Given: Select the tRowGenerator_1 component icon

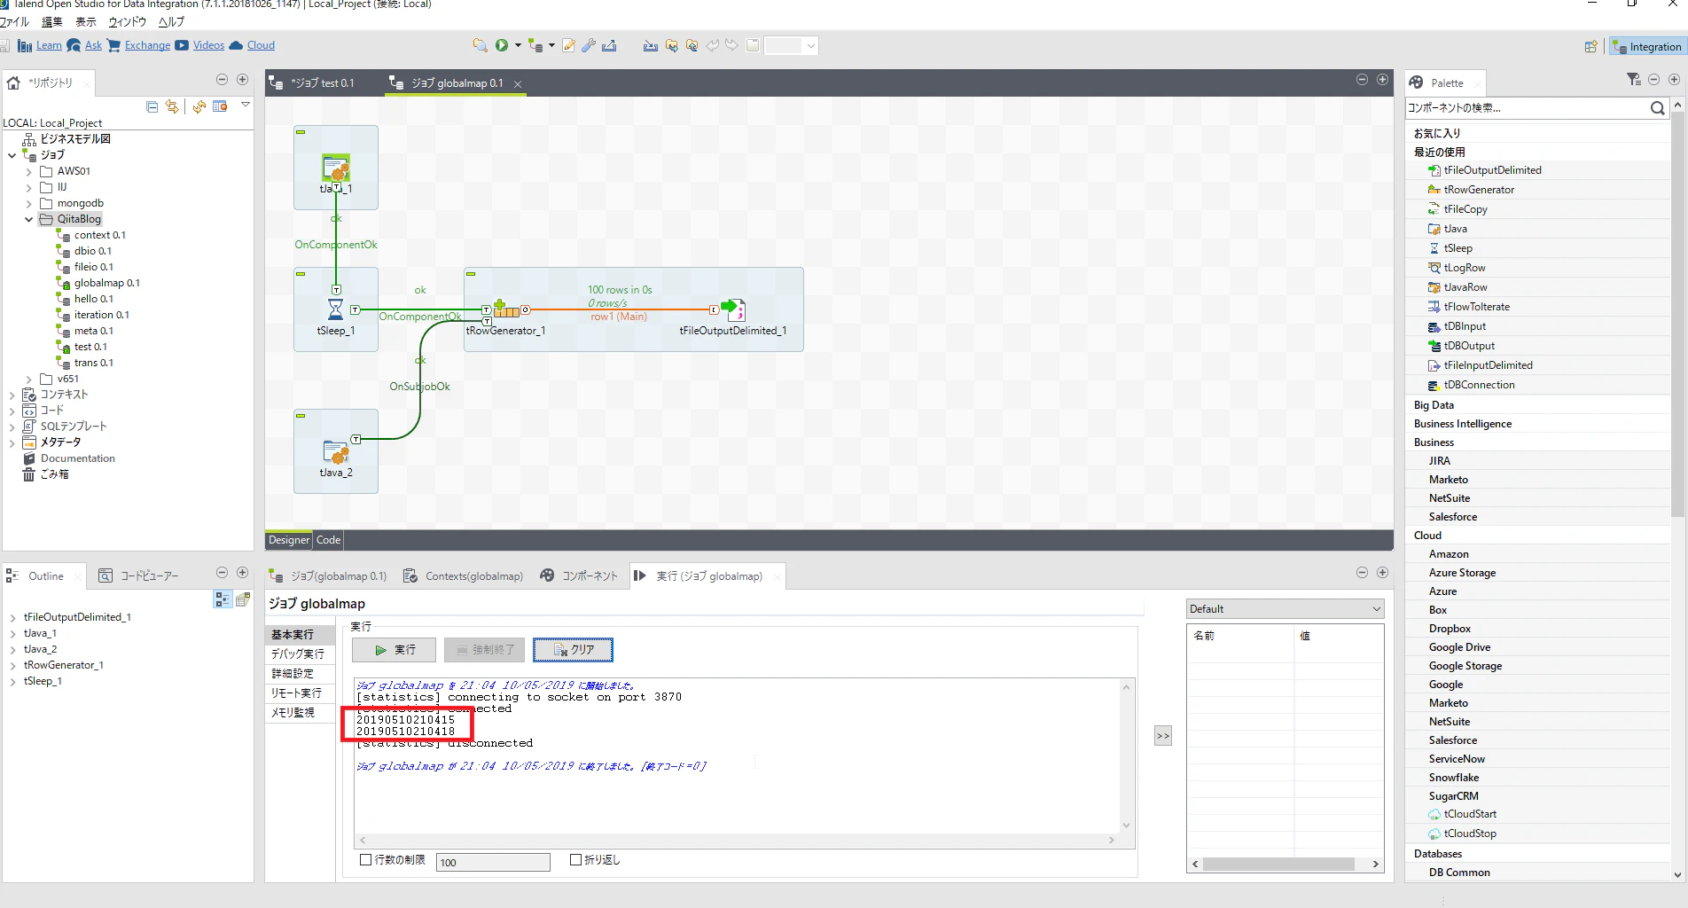Looking at the screenshot, I should point(506,309).
